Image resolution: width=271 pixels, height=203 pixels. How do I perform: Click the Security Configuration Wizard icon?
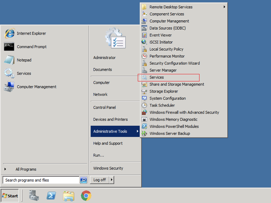[x=144, y=63]
